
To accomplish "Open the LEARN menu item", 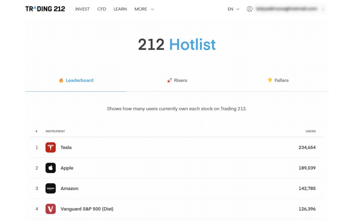I will (x=120, y=9).
